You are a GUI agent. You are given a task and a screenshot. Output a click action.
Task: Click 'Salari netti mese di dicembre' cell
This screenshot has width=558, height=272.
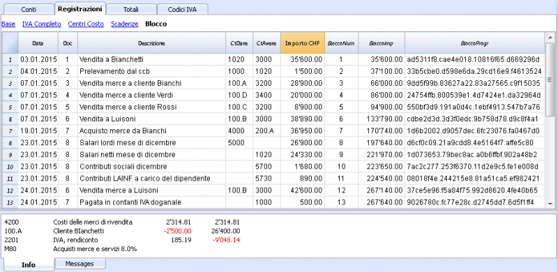coord(151,155)
